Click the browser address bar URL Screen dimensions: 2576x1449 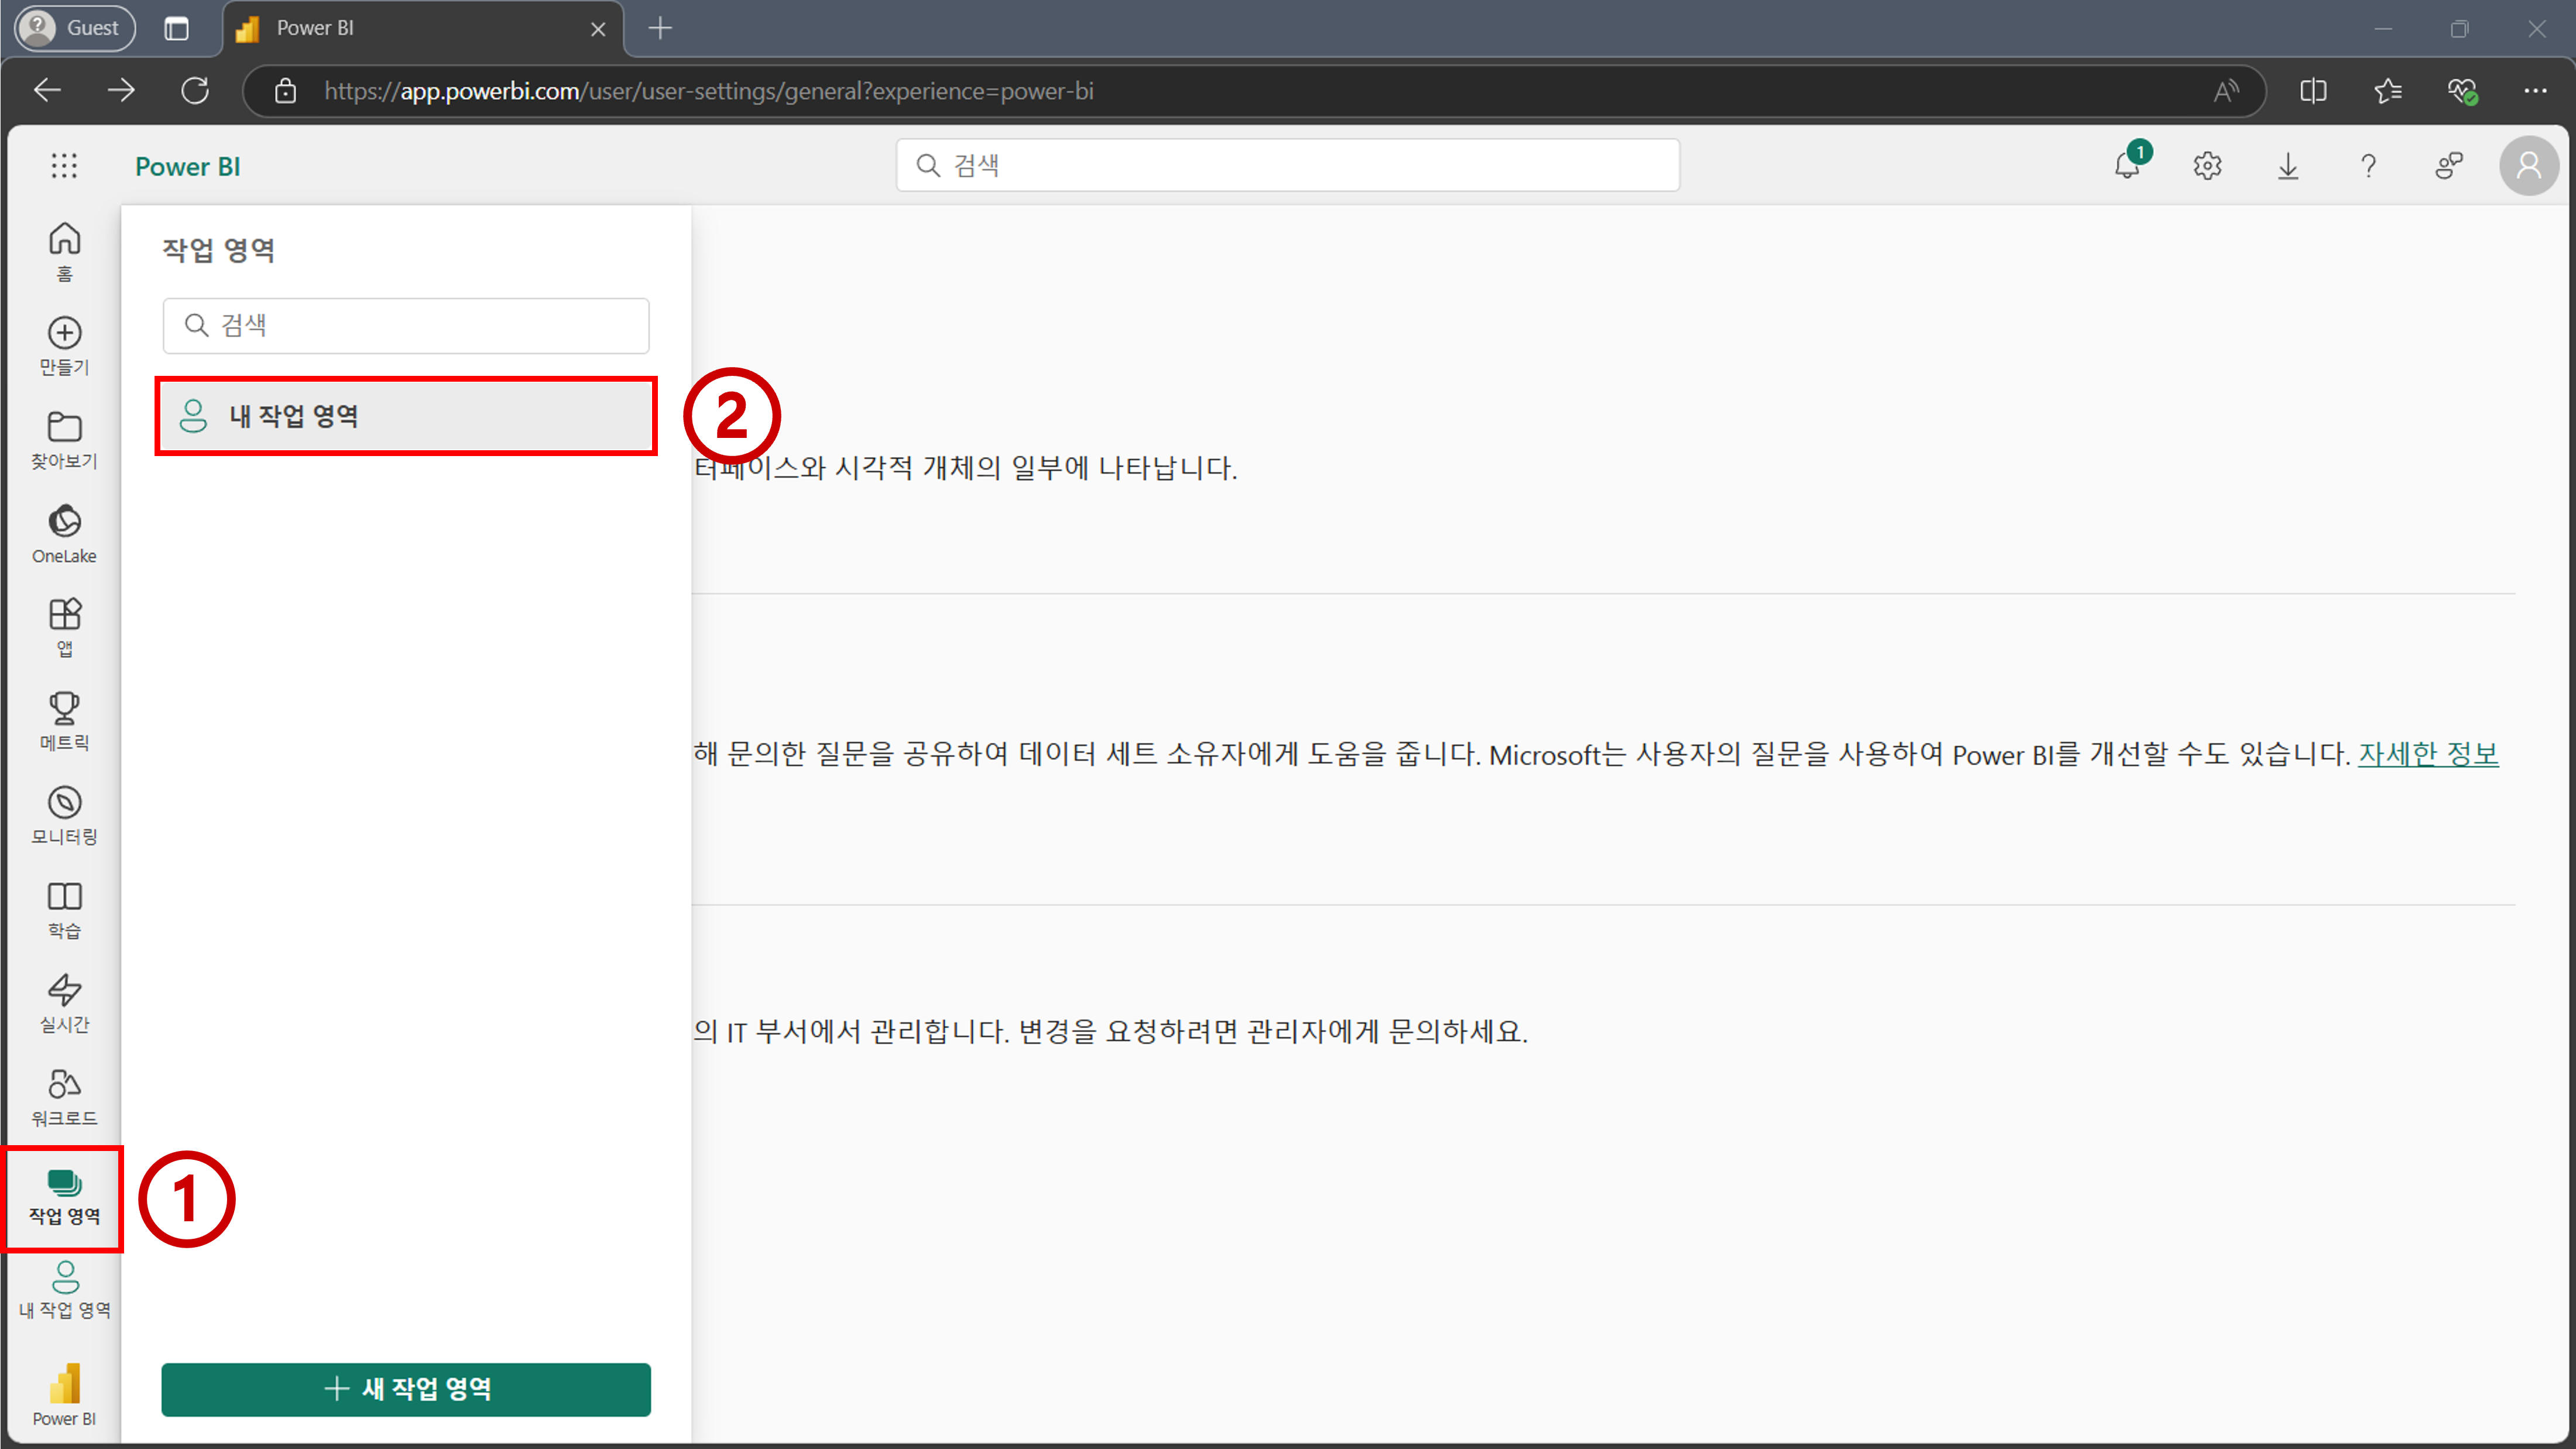point(709,91)
